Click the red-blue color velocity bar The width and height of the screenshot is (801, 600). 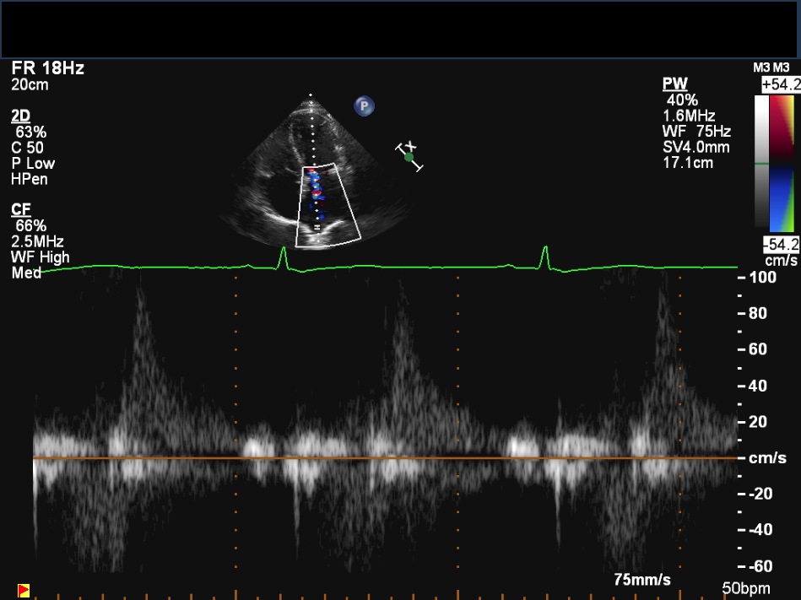click(782, 163)
